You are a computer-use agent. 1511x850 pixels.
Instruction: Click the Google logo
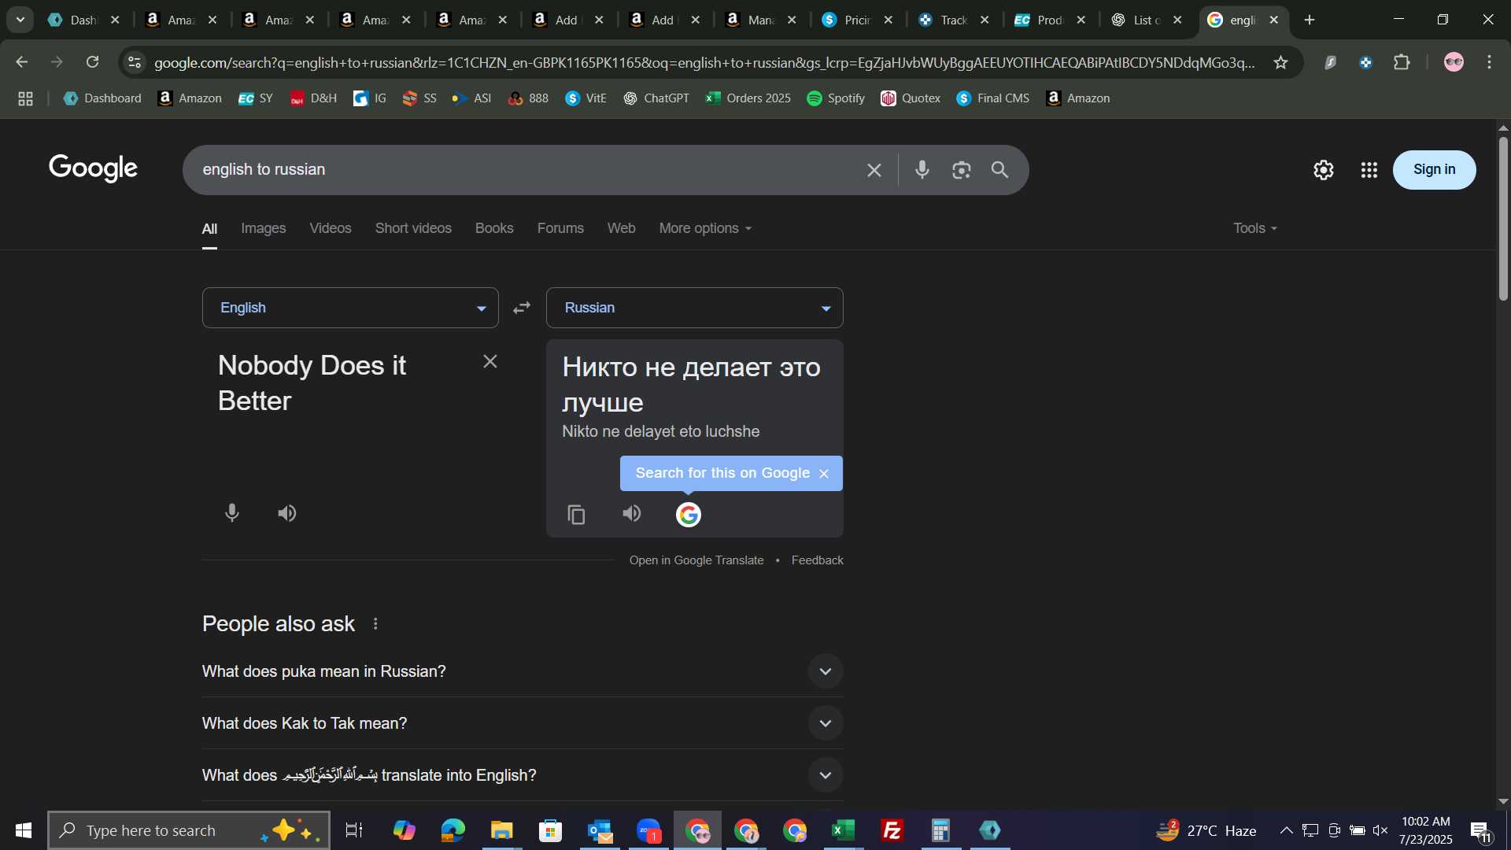click(93, 168)
